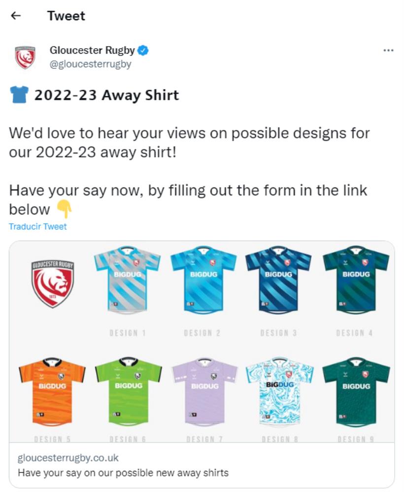Click Traducir Tweet link
The width and height of the screenshot is (404, 492).
(x=38, y=226)
